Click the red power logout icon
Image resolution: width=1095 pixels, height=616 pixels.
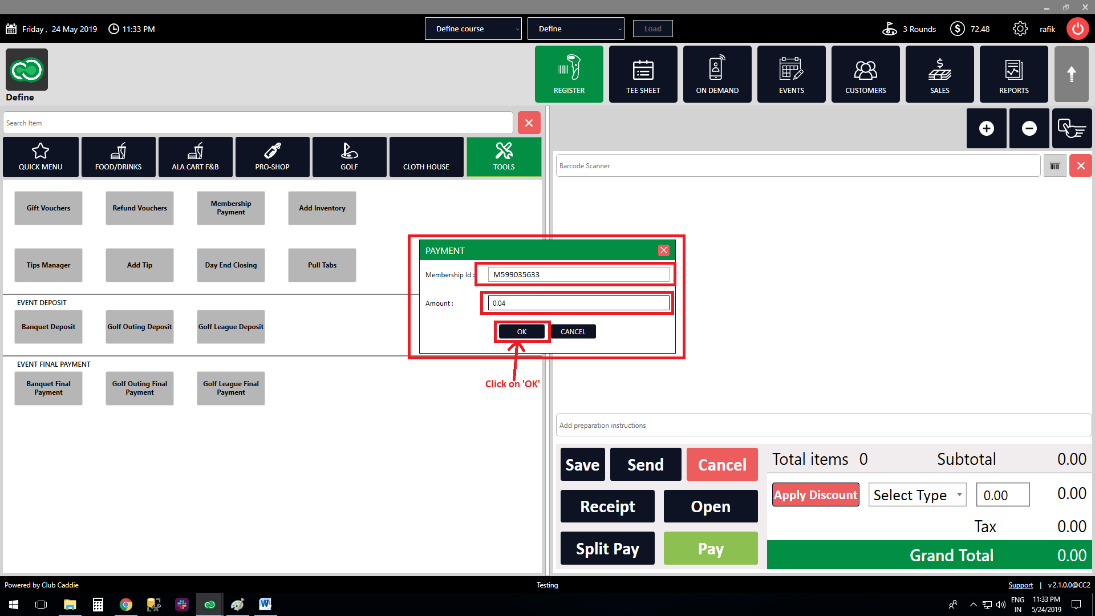click(x=1077, y=29)
